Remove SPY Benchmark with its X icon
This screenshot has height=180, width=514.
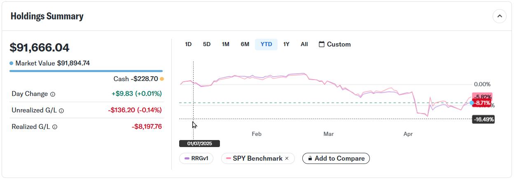tap(287, 159)
